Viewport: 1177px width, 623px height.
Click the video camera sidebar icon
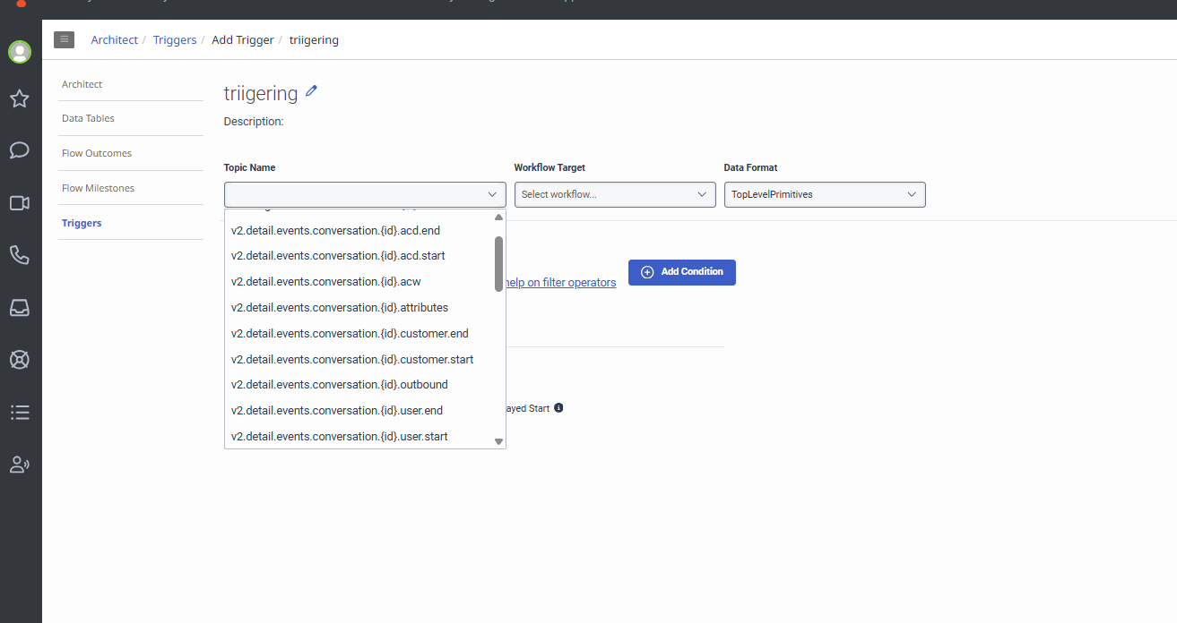click(x=20, y=203)
